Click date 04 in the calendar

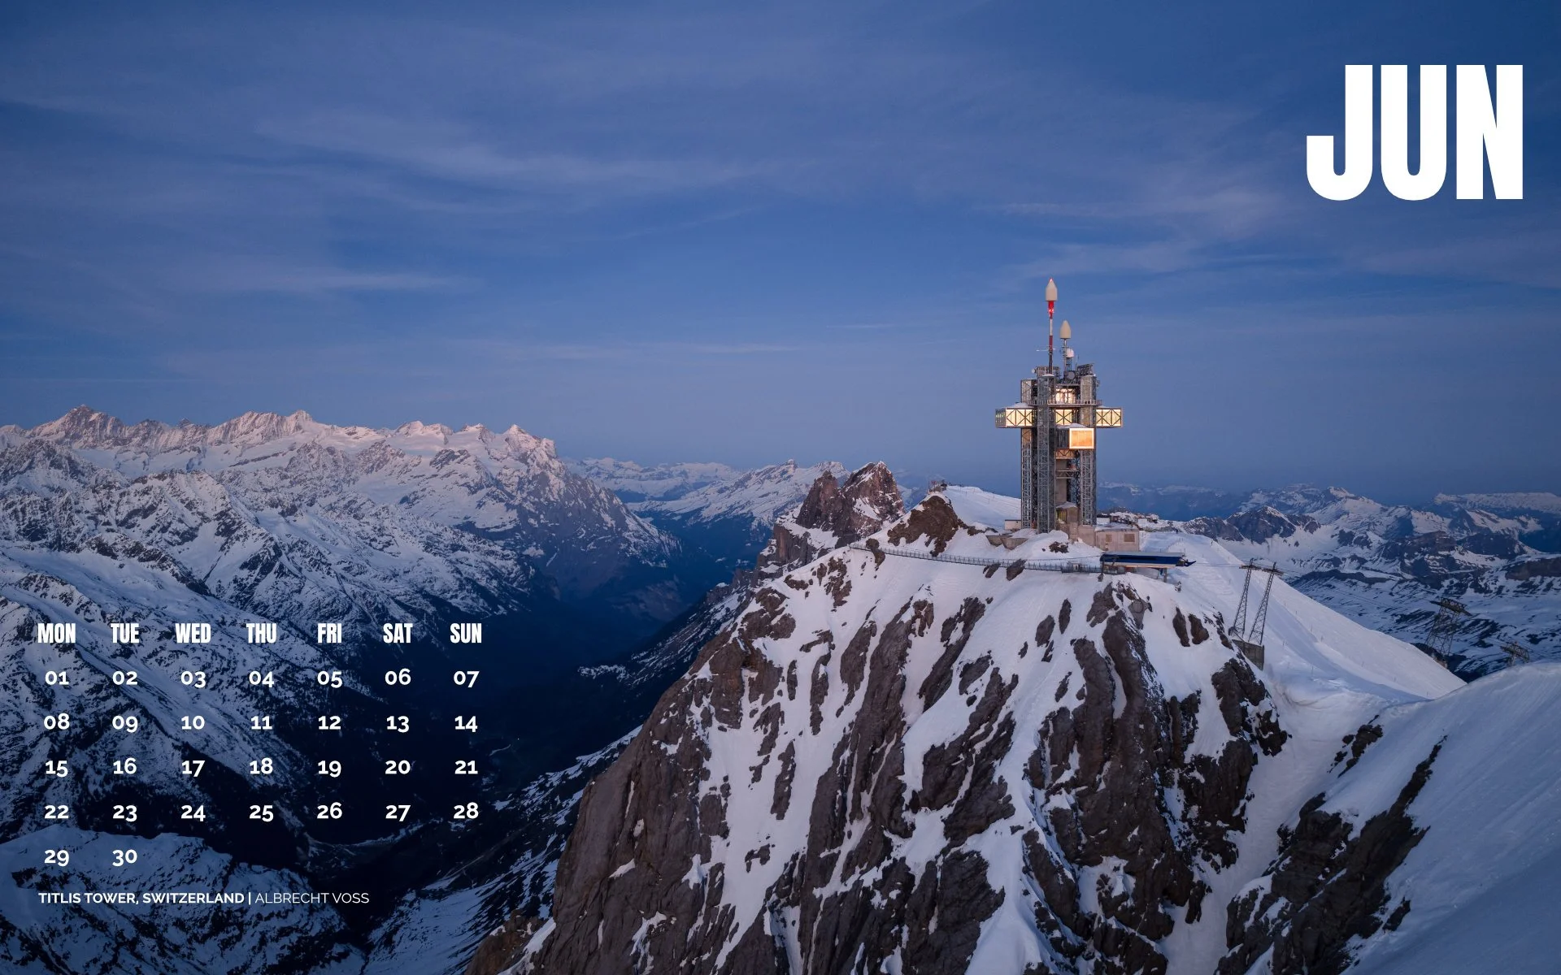pyautogui.click(x=261, y=678)
